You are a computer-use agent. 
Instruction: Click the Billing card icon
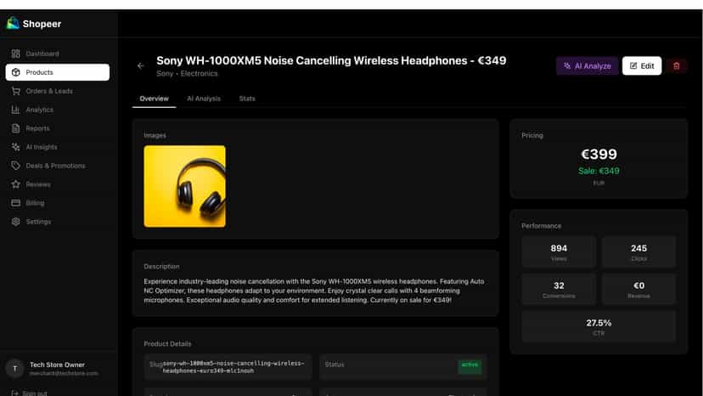click(15, 203)
